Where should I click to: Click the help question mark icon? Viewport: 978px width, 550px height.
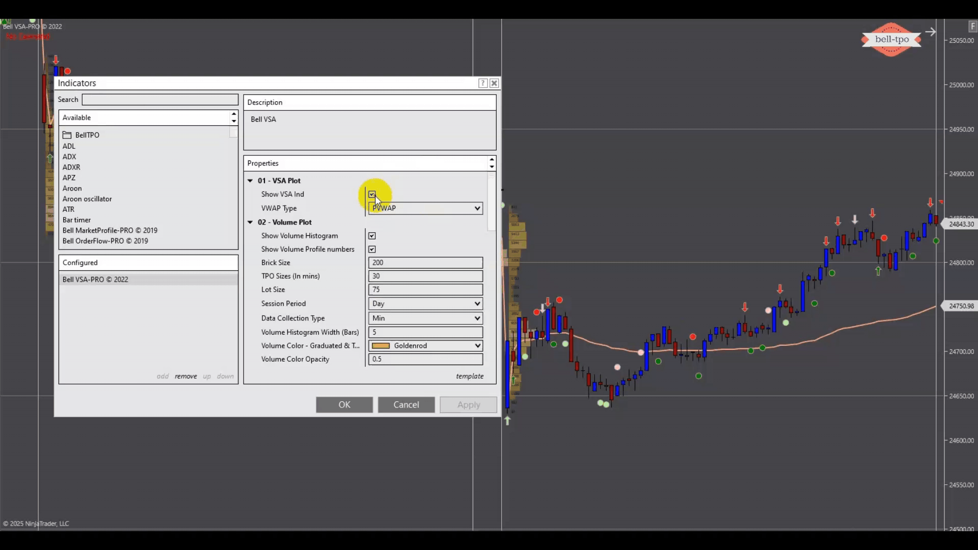(x=482, y=83)
